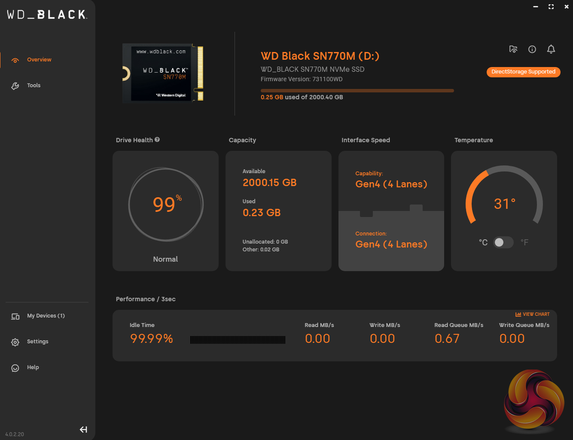The width and height of the screenshot is (573, 440).
Task: Open the drive folder explorer icon
Action: click(513, 49)
